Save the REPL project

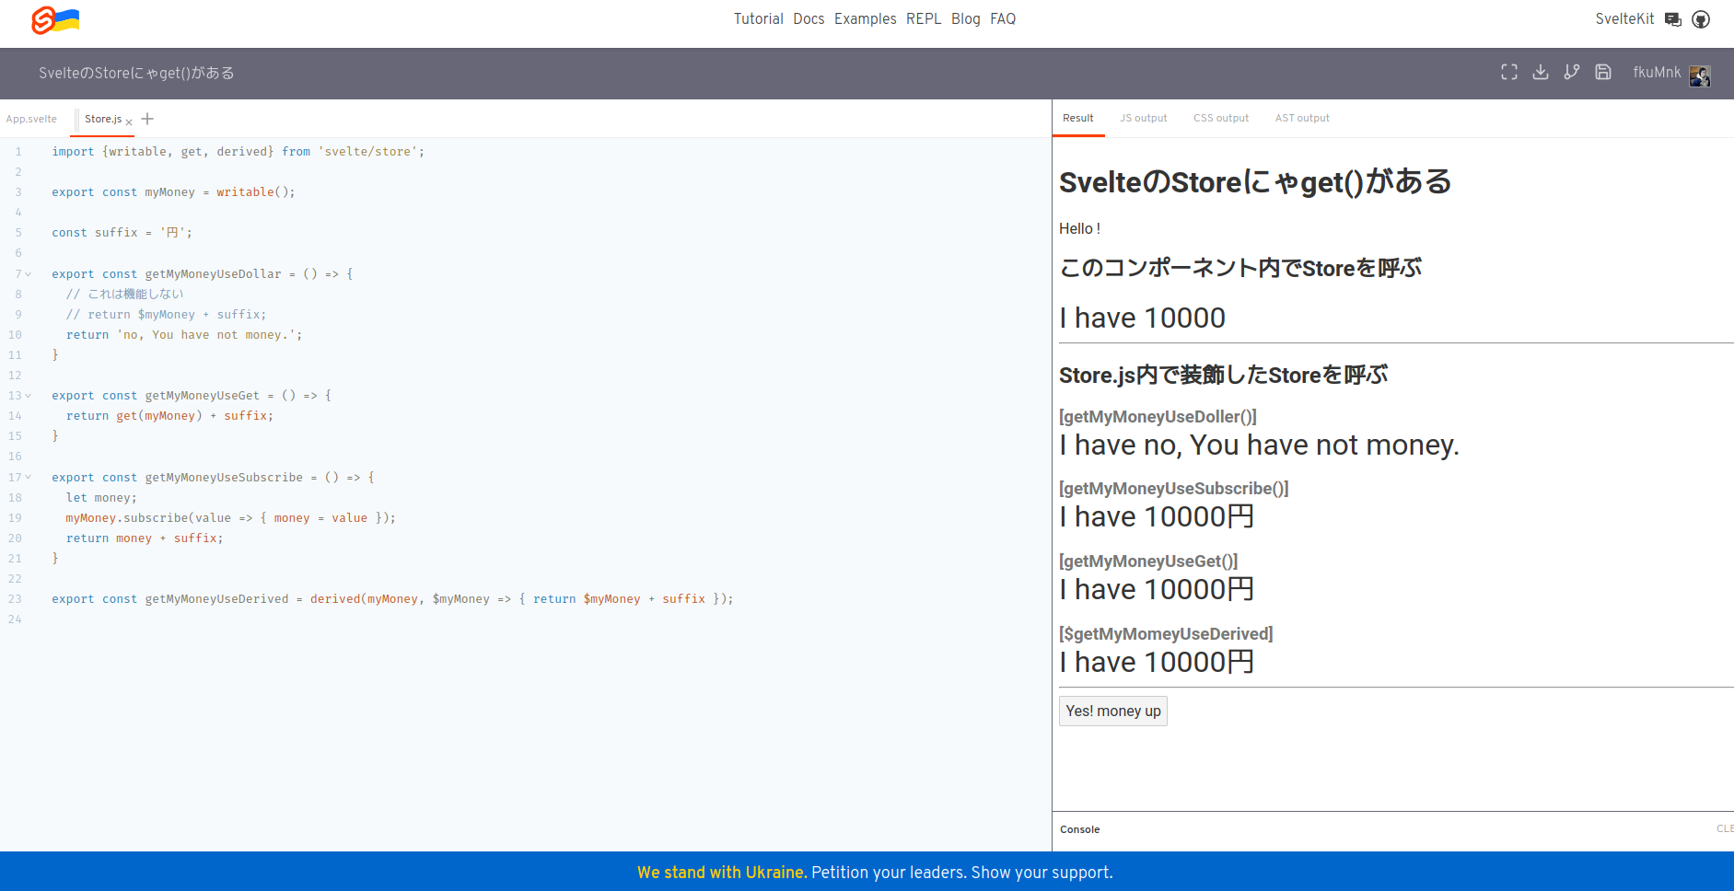[x=1603, y=72]
